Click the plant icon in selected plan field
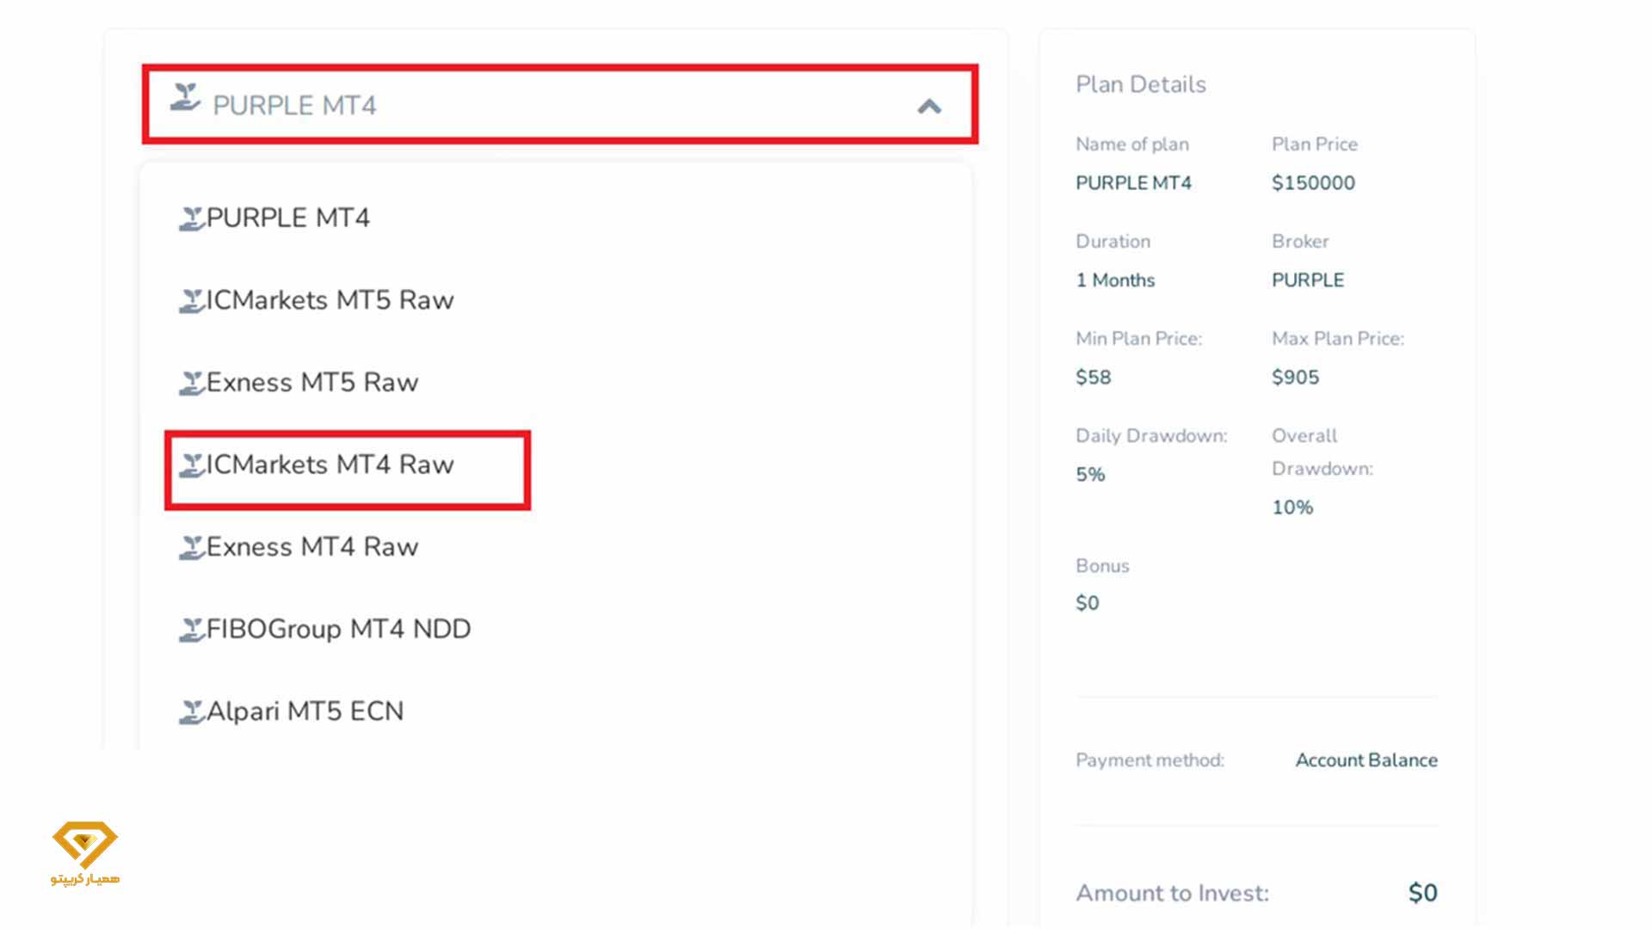 (x=185, y=97)
